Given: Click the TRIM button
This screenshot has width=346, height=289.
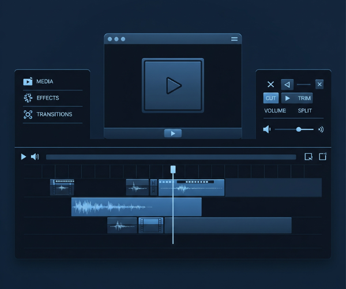Looking at the screenshot, I should [297, 98].
